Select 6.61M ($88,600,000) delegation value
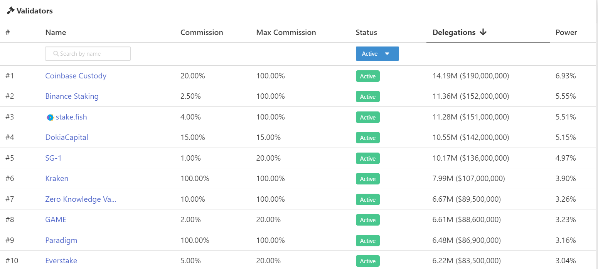This screenshot has width=598, height=269. pos(467,219)
